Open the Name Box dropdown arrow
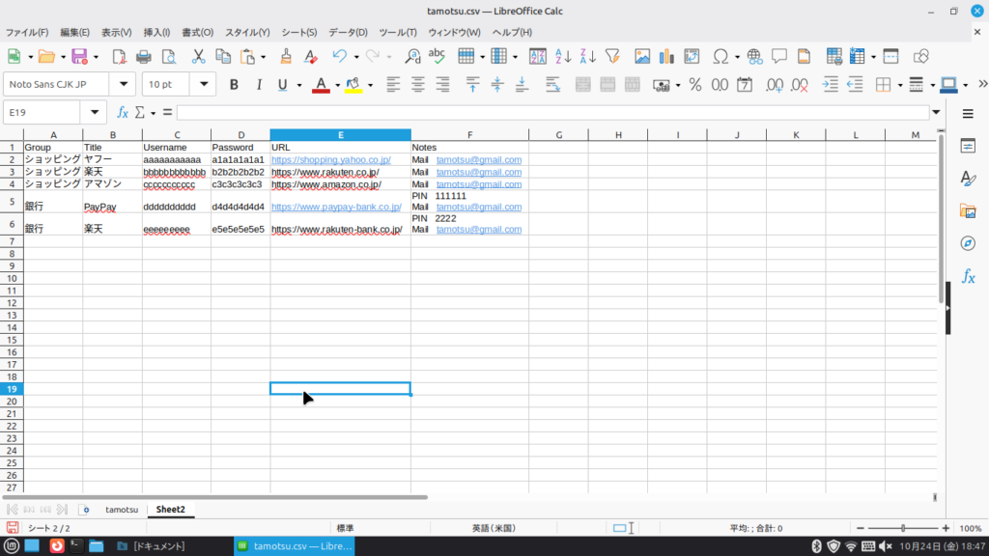 click(94, 112)
